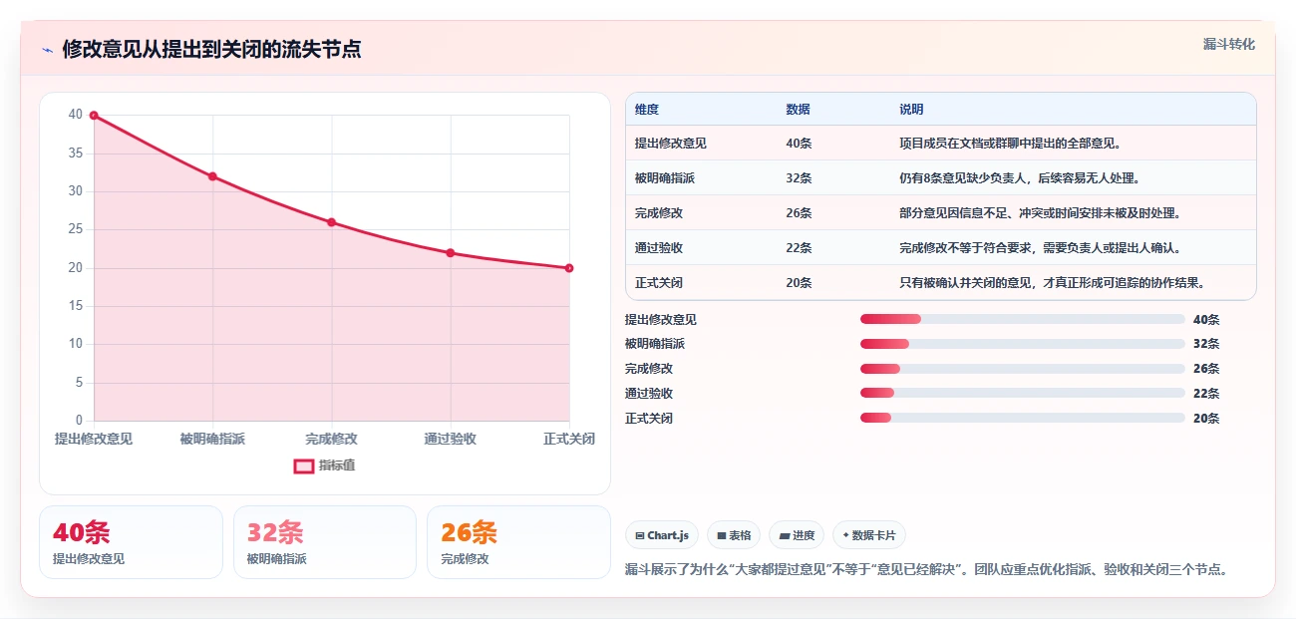1296x619 pixels.
Task: Click the icon in the 表格 tag
Action: click(x=721, y=536)
